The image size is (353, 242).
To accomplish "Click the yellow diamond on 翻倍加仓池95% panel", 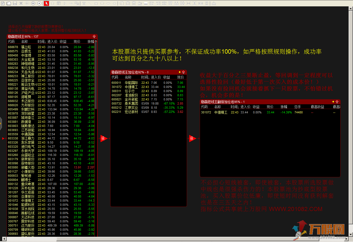I will [x=333, y=102].
